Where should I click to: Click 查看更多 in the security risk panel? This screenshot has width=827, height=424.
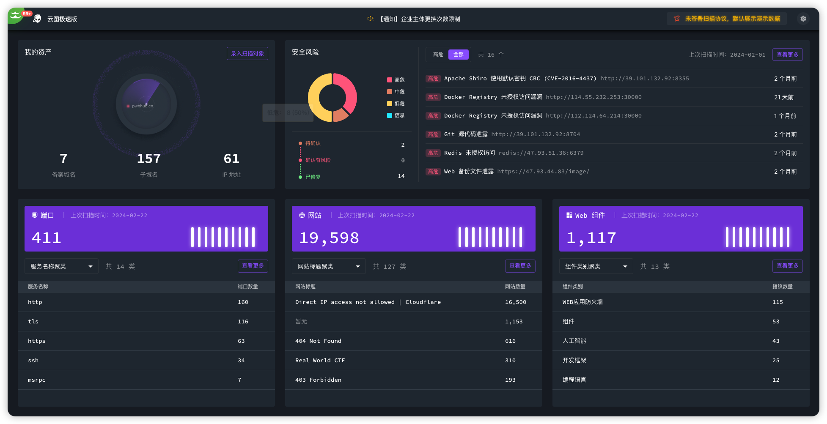pyautogui.click(x=787, y=55)
